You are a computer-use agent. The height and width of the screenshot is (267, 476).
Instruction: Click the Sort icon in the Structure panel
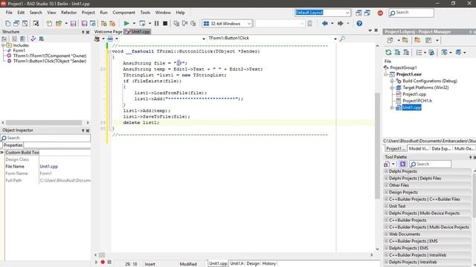click(4, 39)
